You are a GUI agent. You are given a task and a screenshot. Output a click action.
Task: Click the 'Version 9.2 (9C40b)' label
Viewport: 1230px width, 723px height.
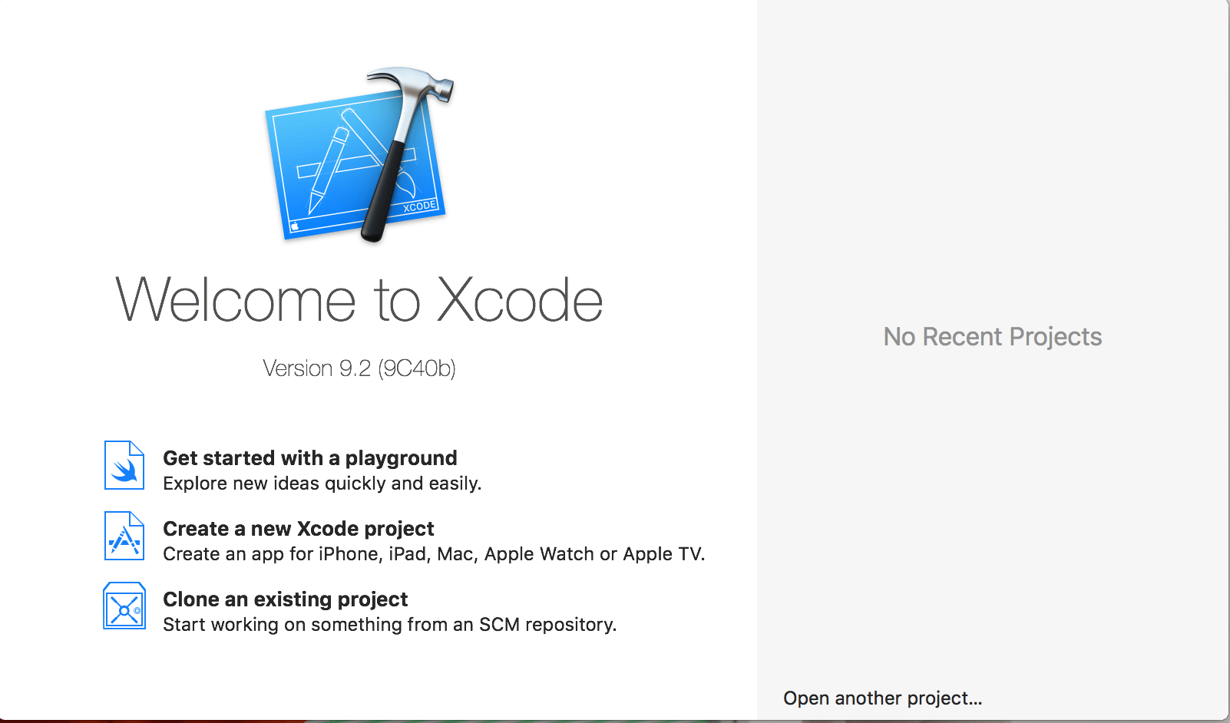click(x=358, y=368)
